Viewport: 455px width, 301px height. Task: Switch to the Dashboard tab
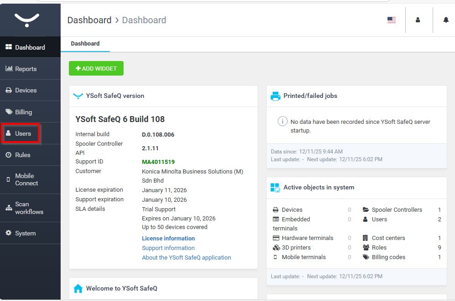[85, 44]
